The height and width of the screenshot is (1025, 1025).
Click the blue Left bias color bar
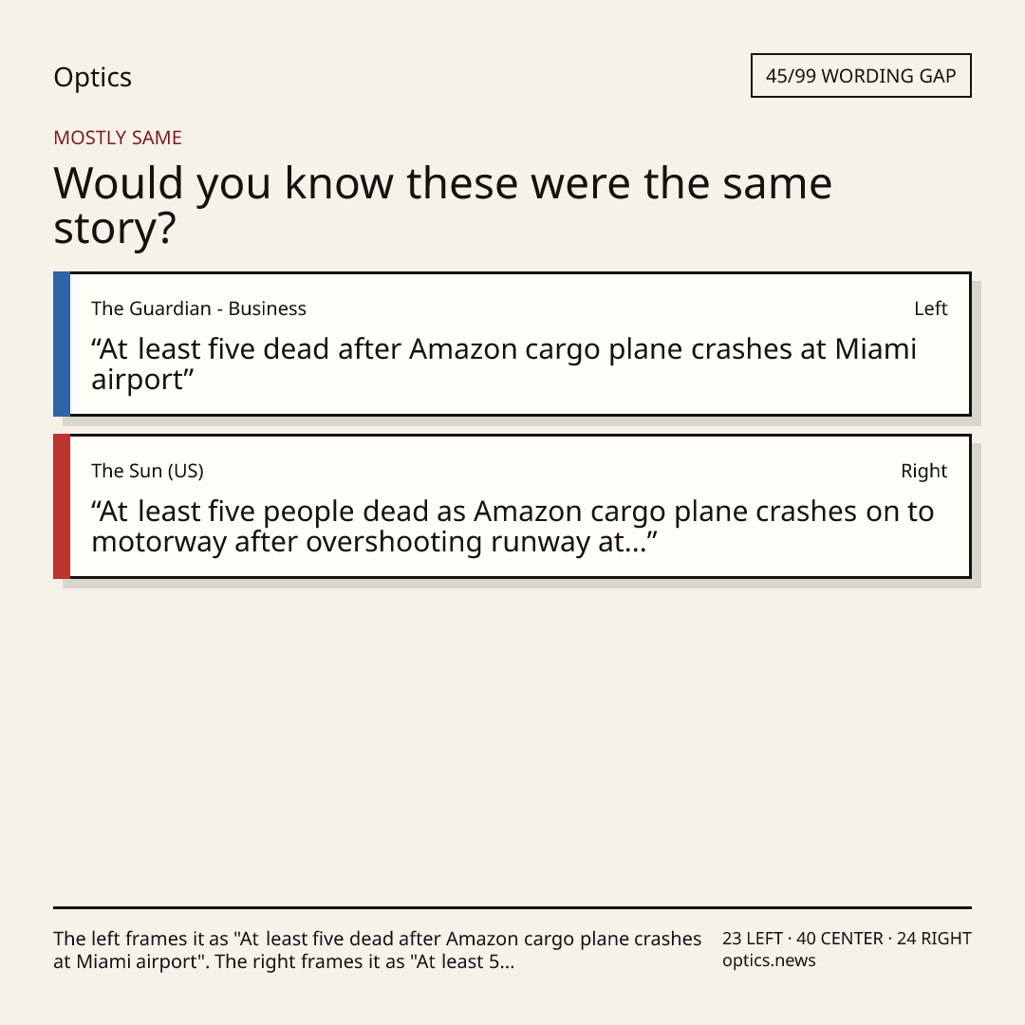(x=62, y=344)
